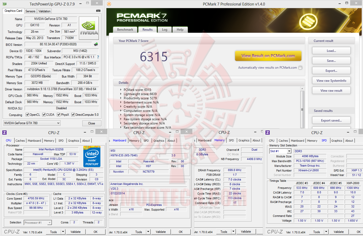
Task: Expand the Productivity score detail row
Action: [121, 98]
